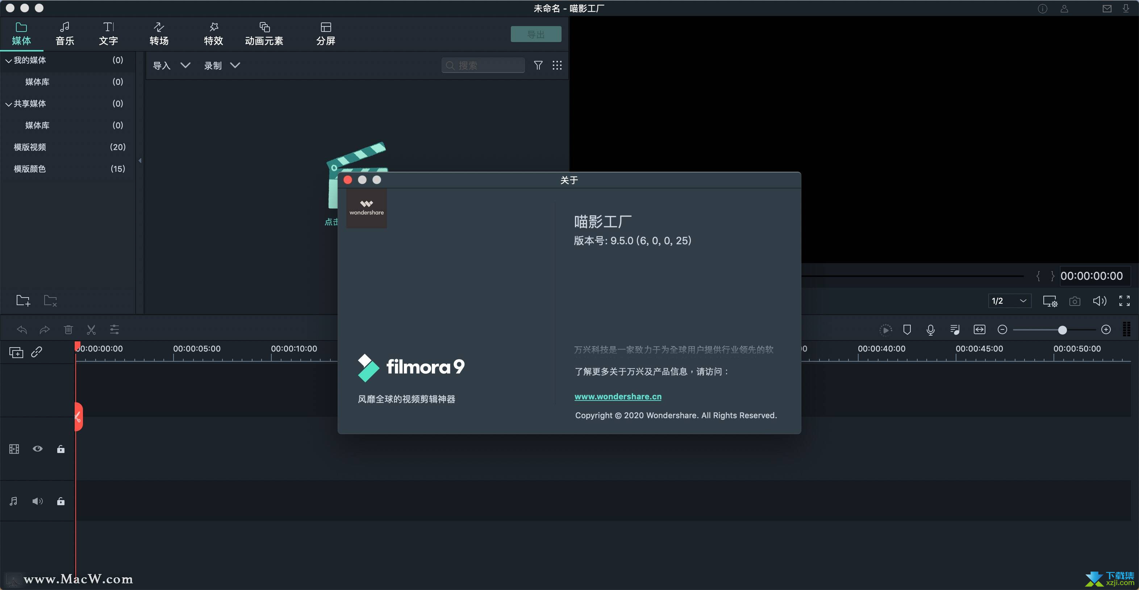This screenshot has height=590, width=1139.
Task: Take a snapshot with camera icon
Action: click(x=1075, y=301)
